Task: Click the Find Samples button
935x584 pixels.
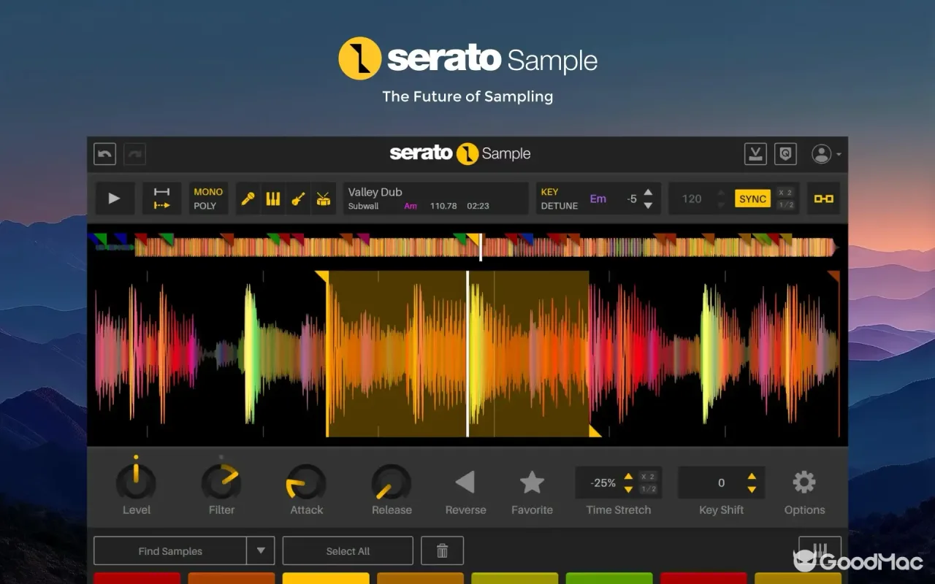Action: point(170,551)
